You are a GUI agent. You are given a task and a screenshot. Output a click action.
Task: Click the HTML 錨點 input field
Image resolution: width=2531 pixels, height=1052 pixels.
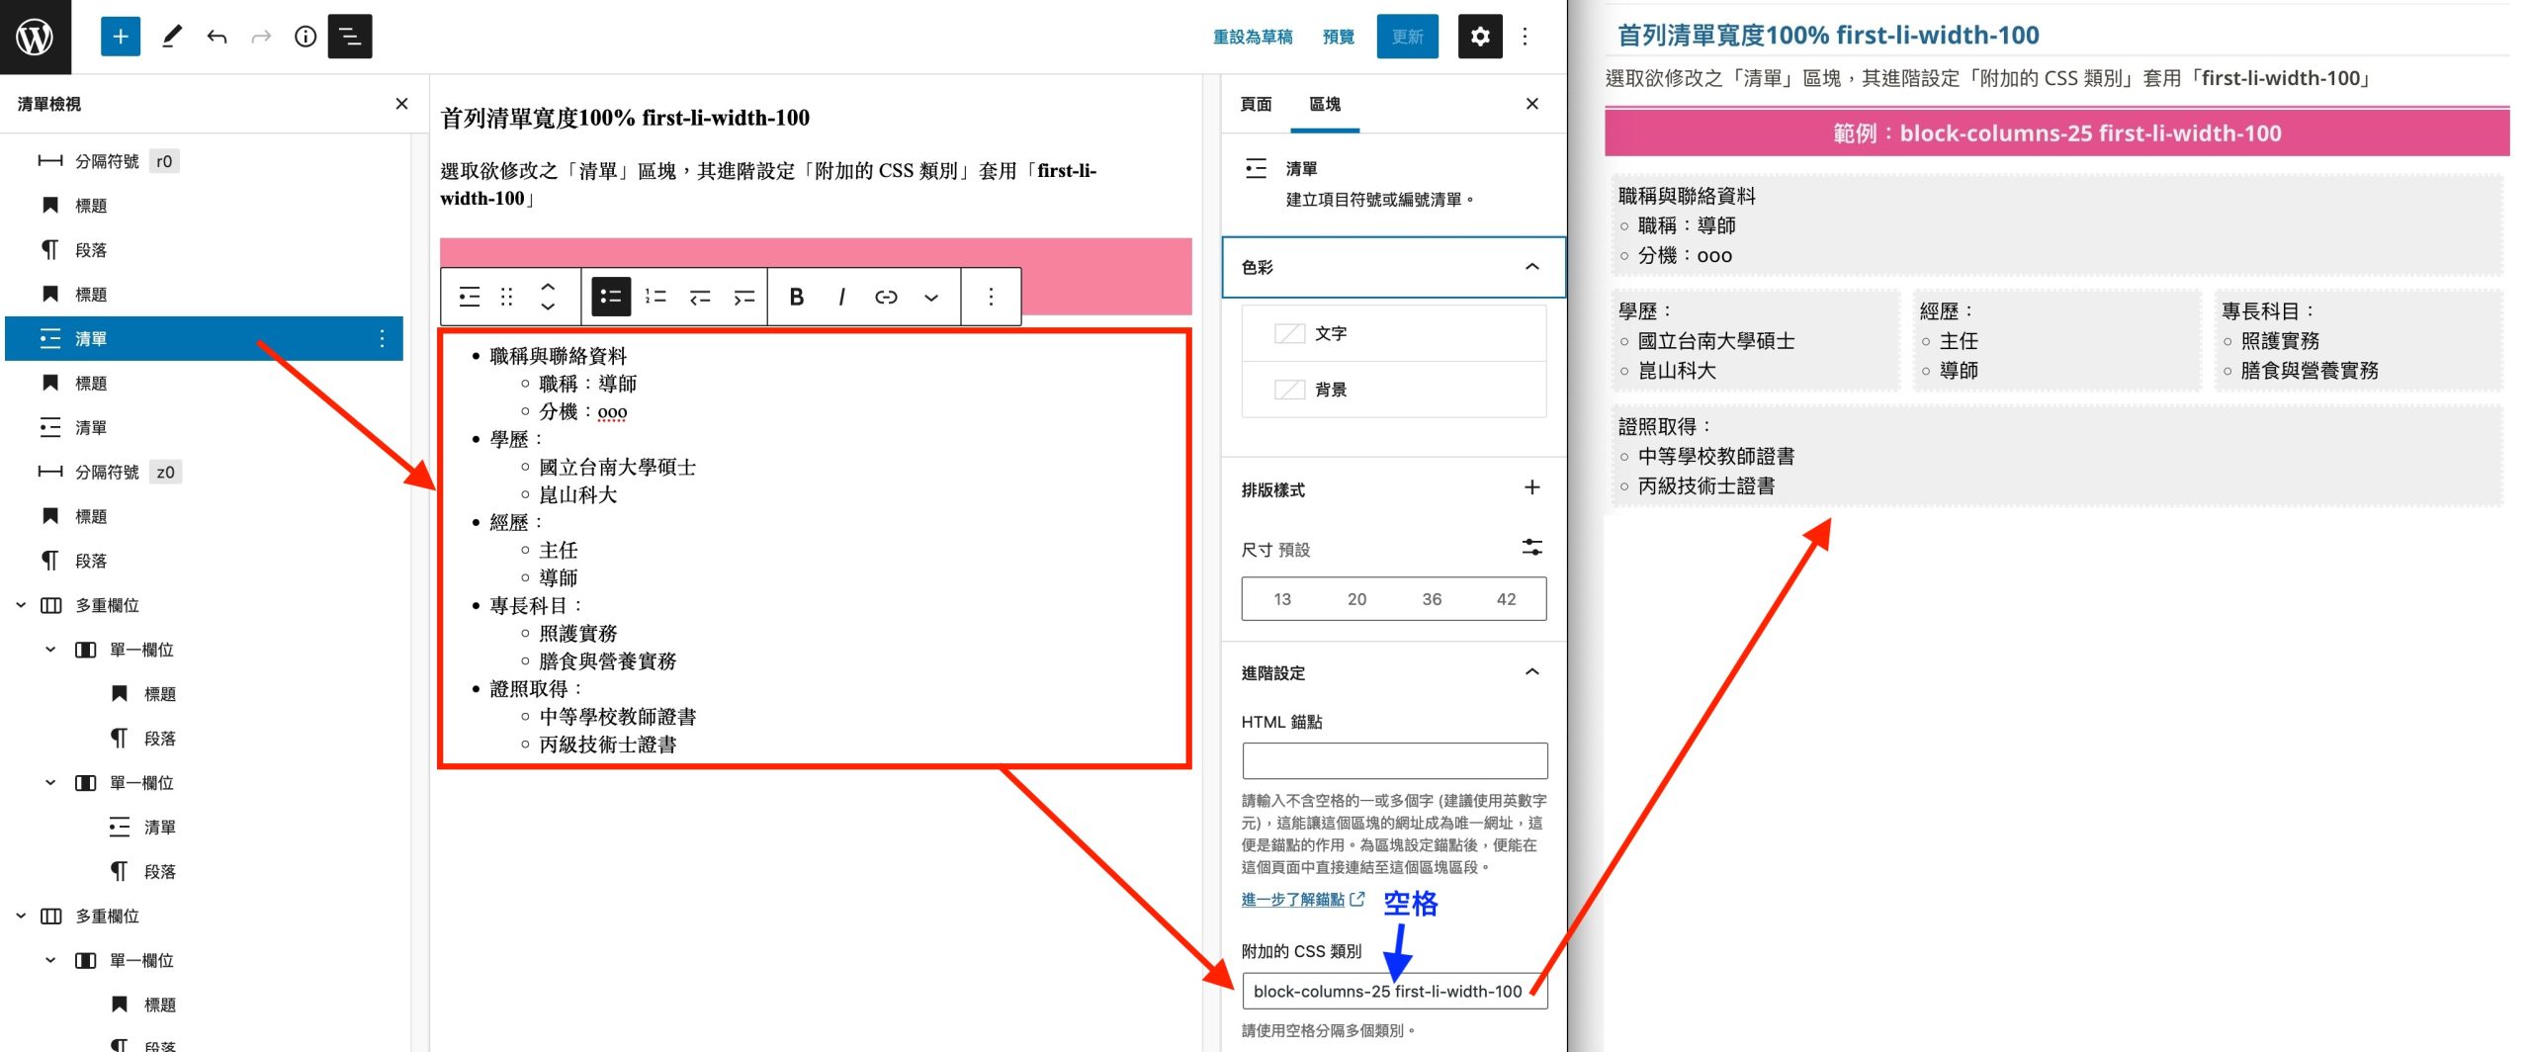(1394, 761)
